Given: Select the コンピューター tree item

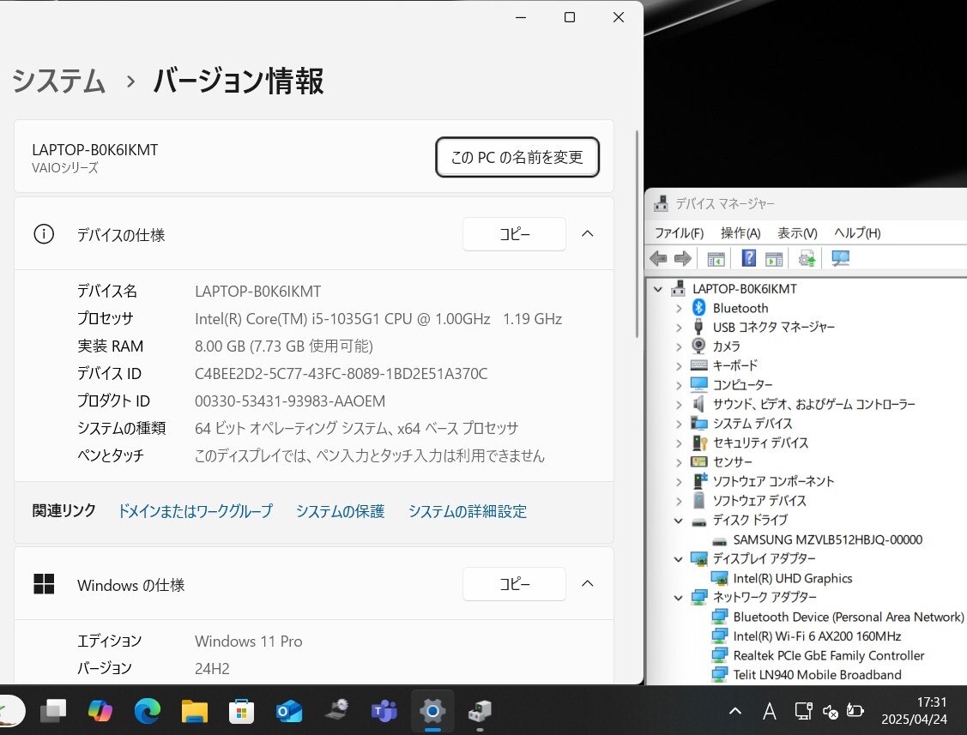Looking at the screenshot, I should pos(742,385).
